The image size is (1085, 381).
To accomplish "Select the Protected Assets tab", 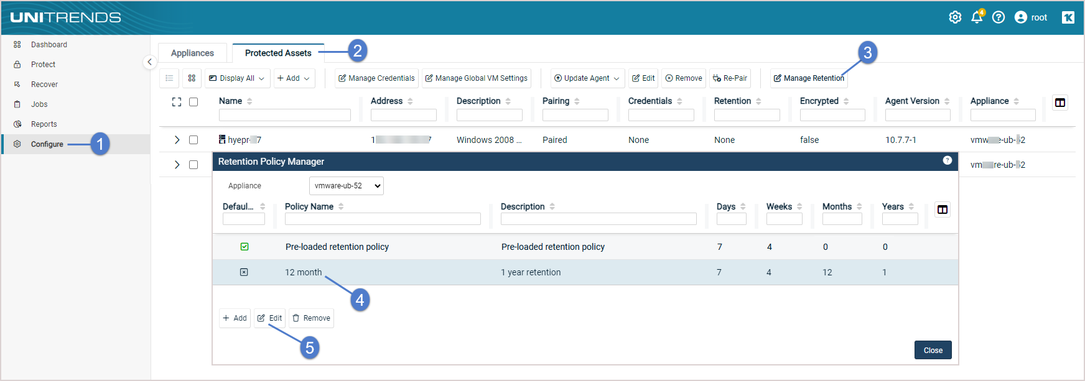I will pyautogui.click(x=278, y=53).
